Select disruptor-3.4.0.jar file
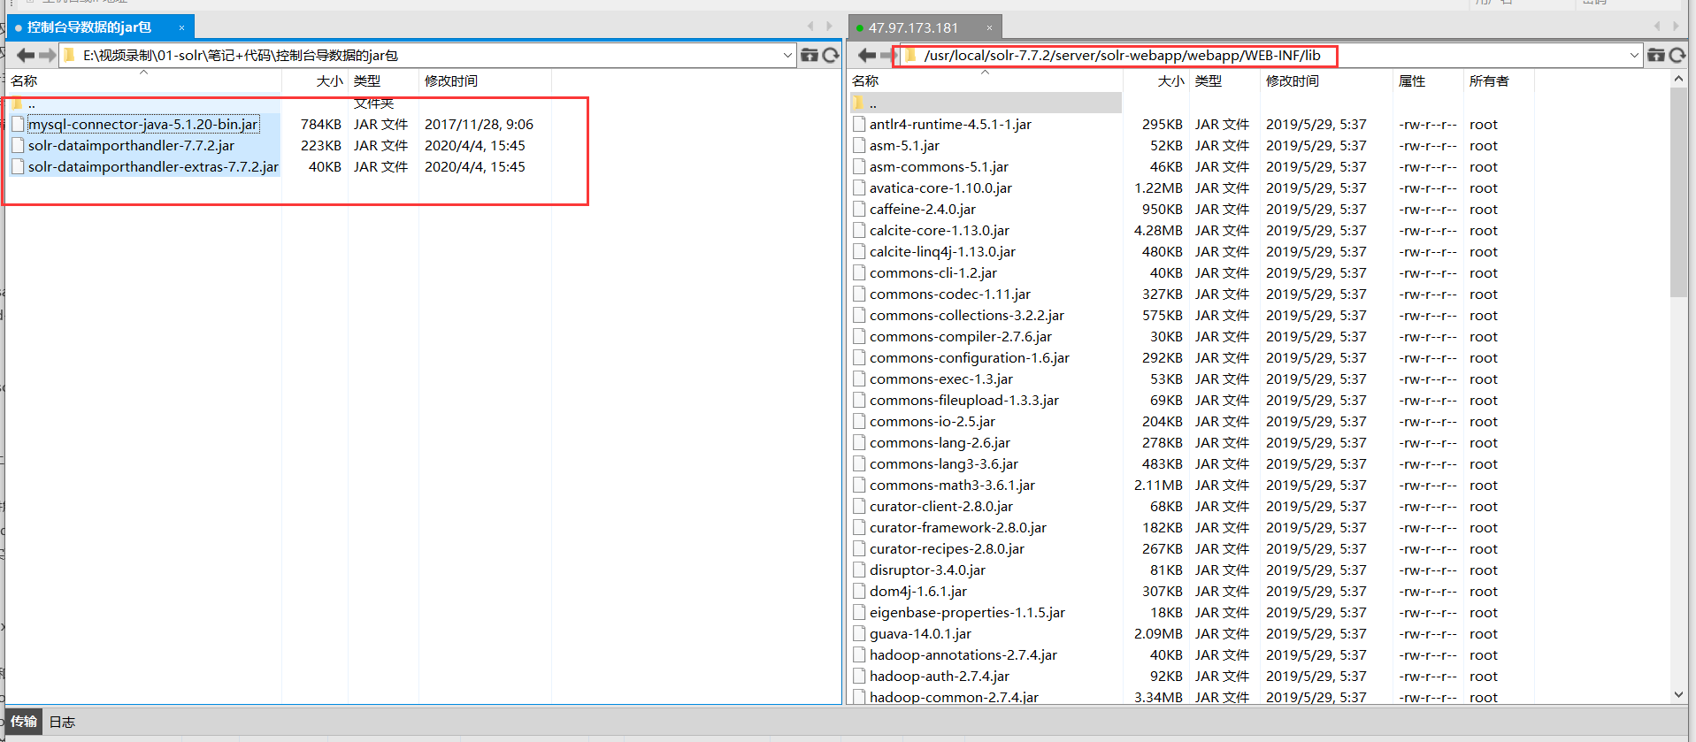This screenshot has width=1696, height=742. [927, 570]
